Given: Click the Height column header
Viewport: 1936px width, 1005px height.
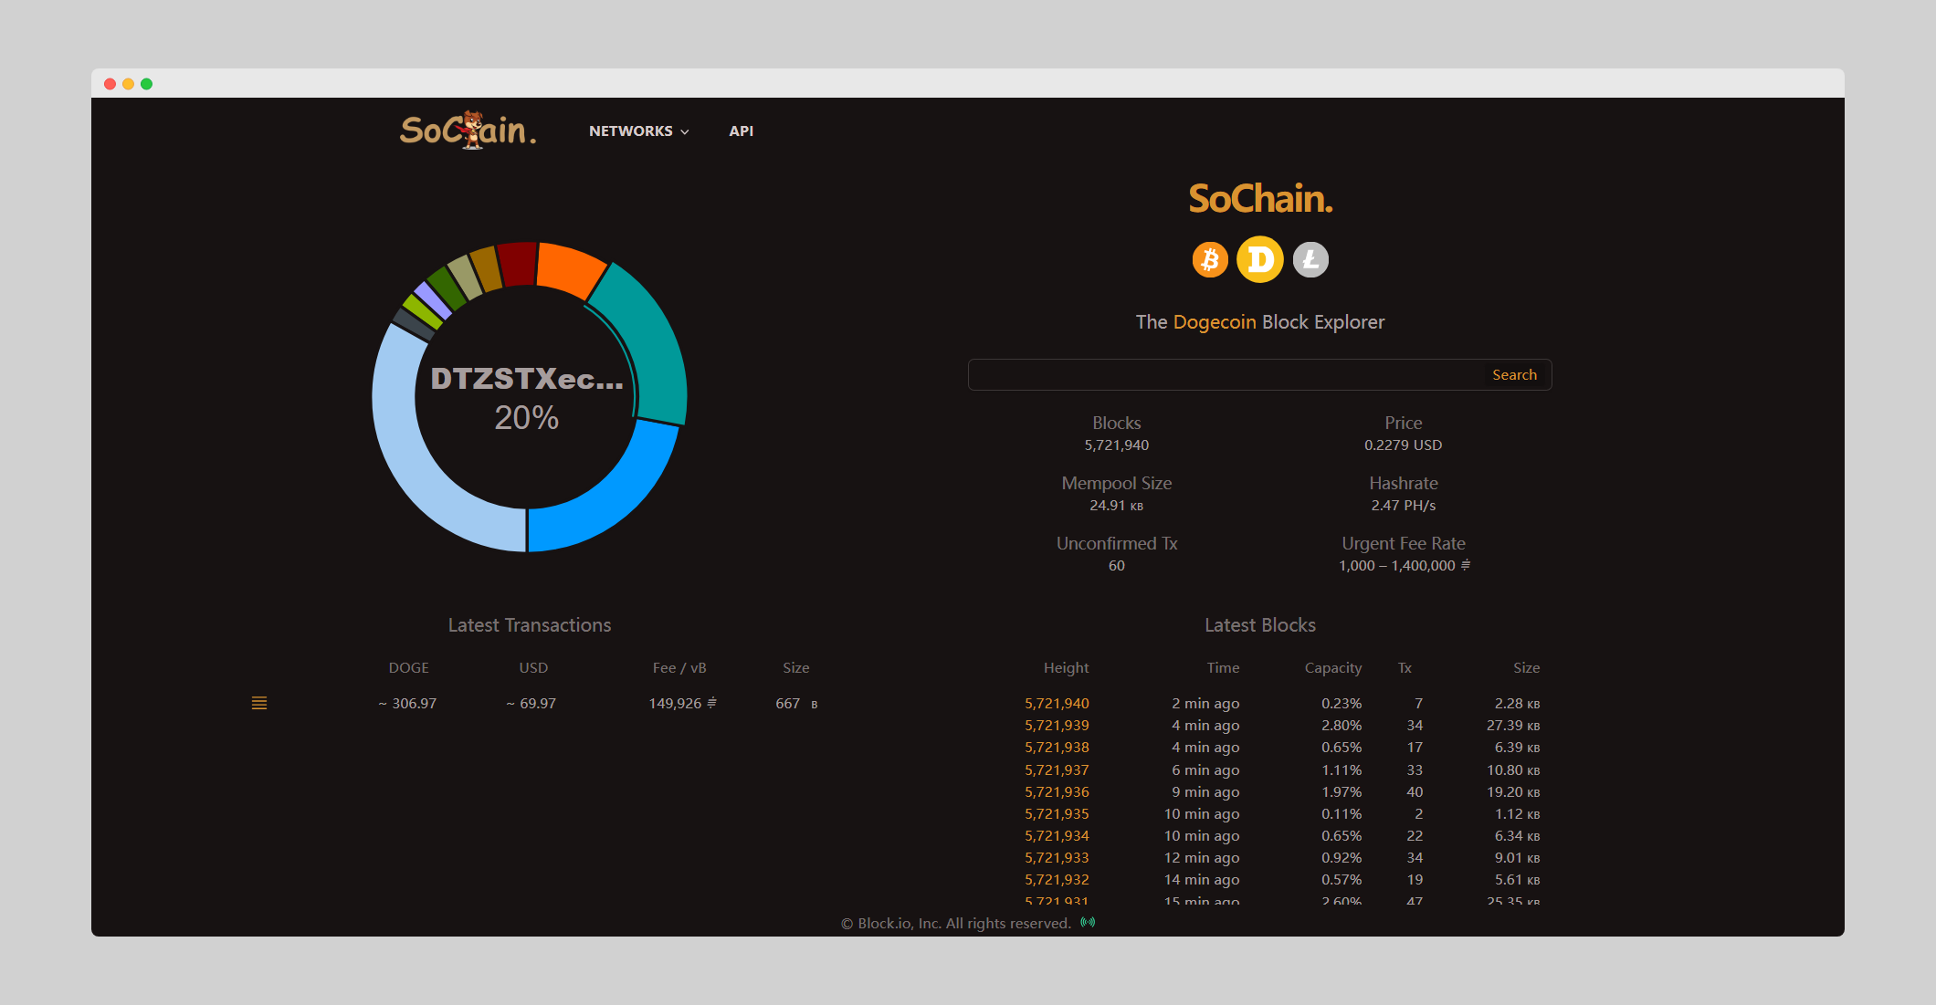Looking at the screenshot, I should (1067, 668).
